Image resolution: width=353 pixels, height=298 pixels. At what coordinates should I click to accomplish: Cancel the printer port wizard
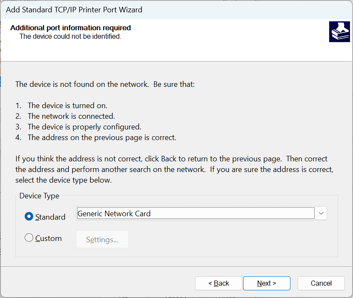[321, 283]
